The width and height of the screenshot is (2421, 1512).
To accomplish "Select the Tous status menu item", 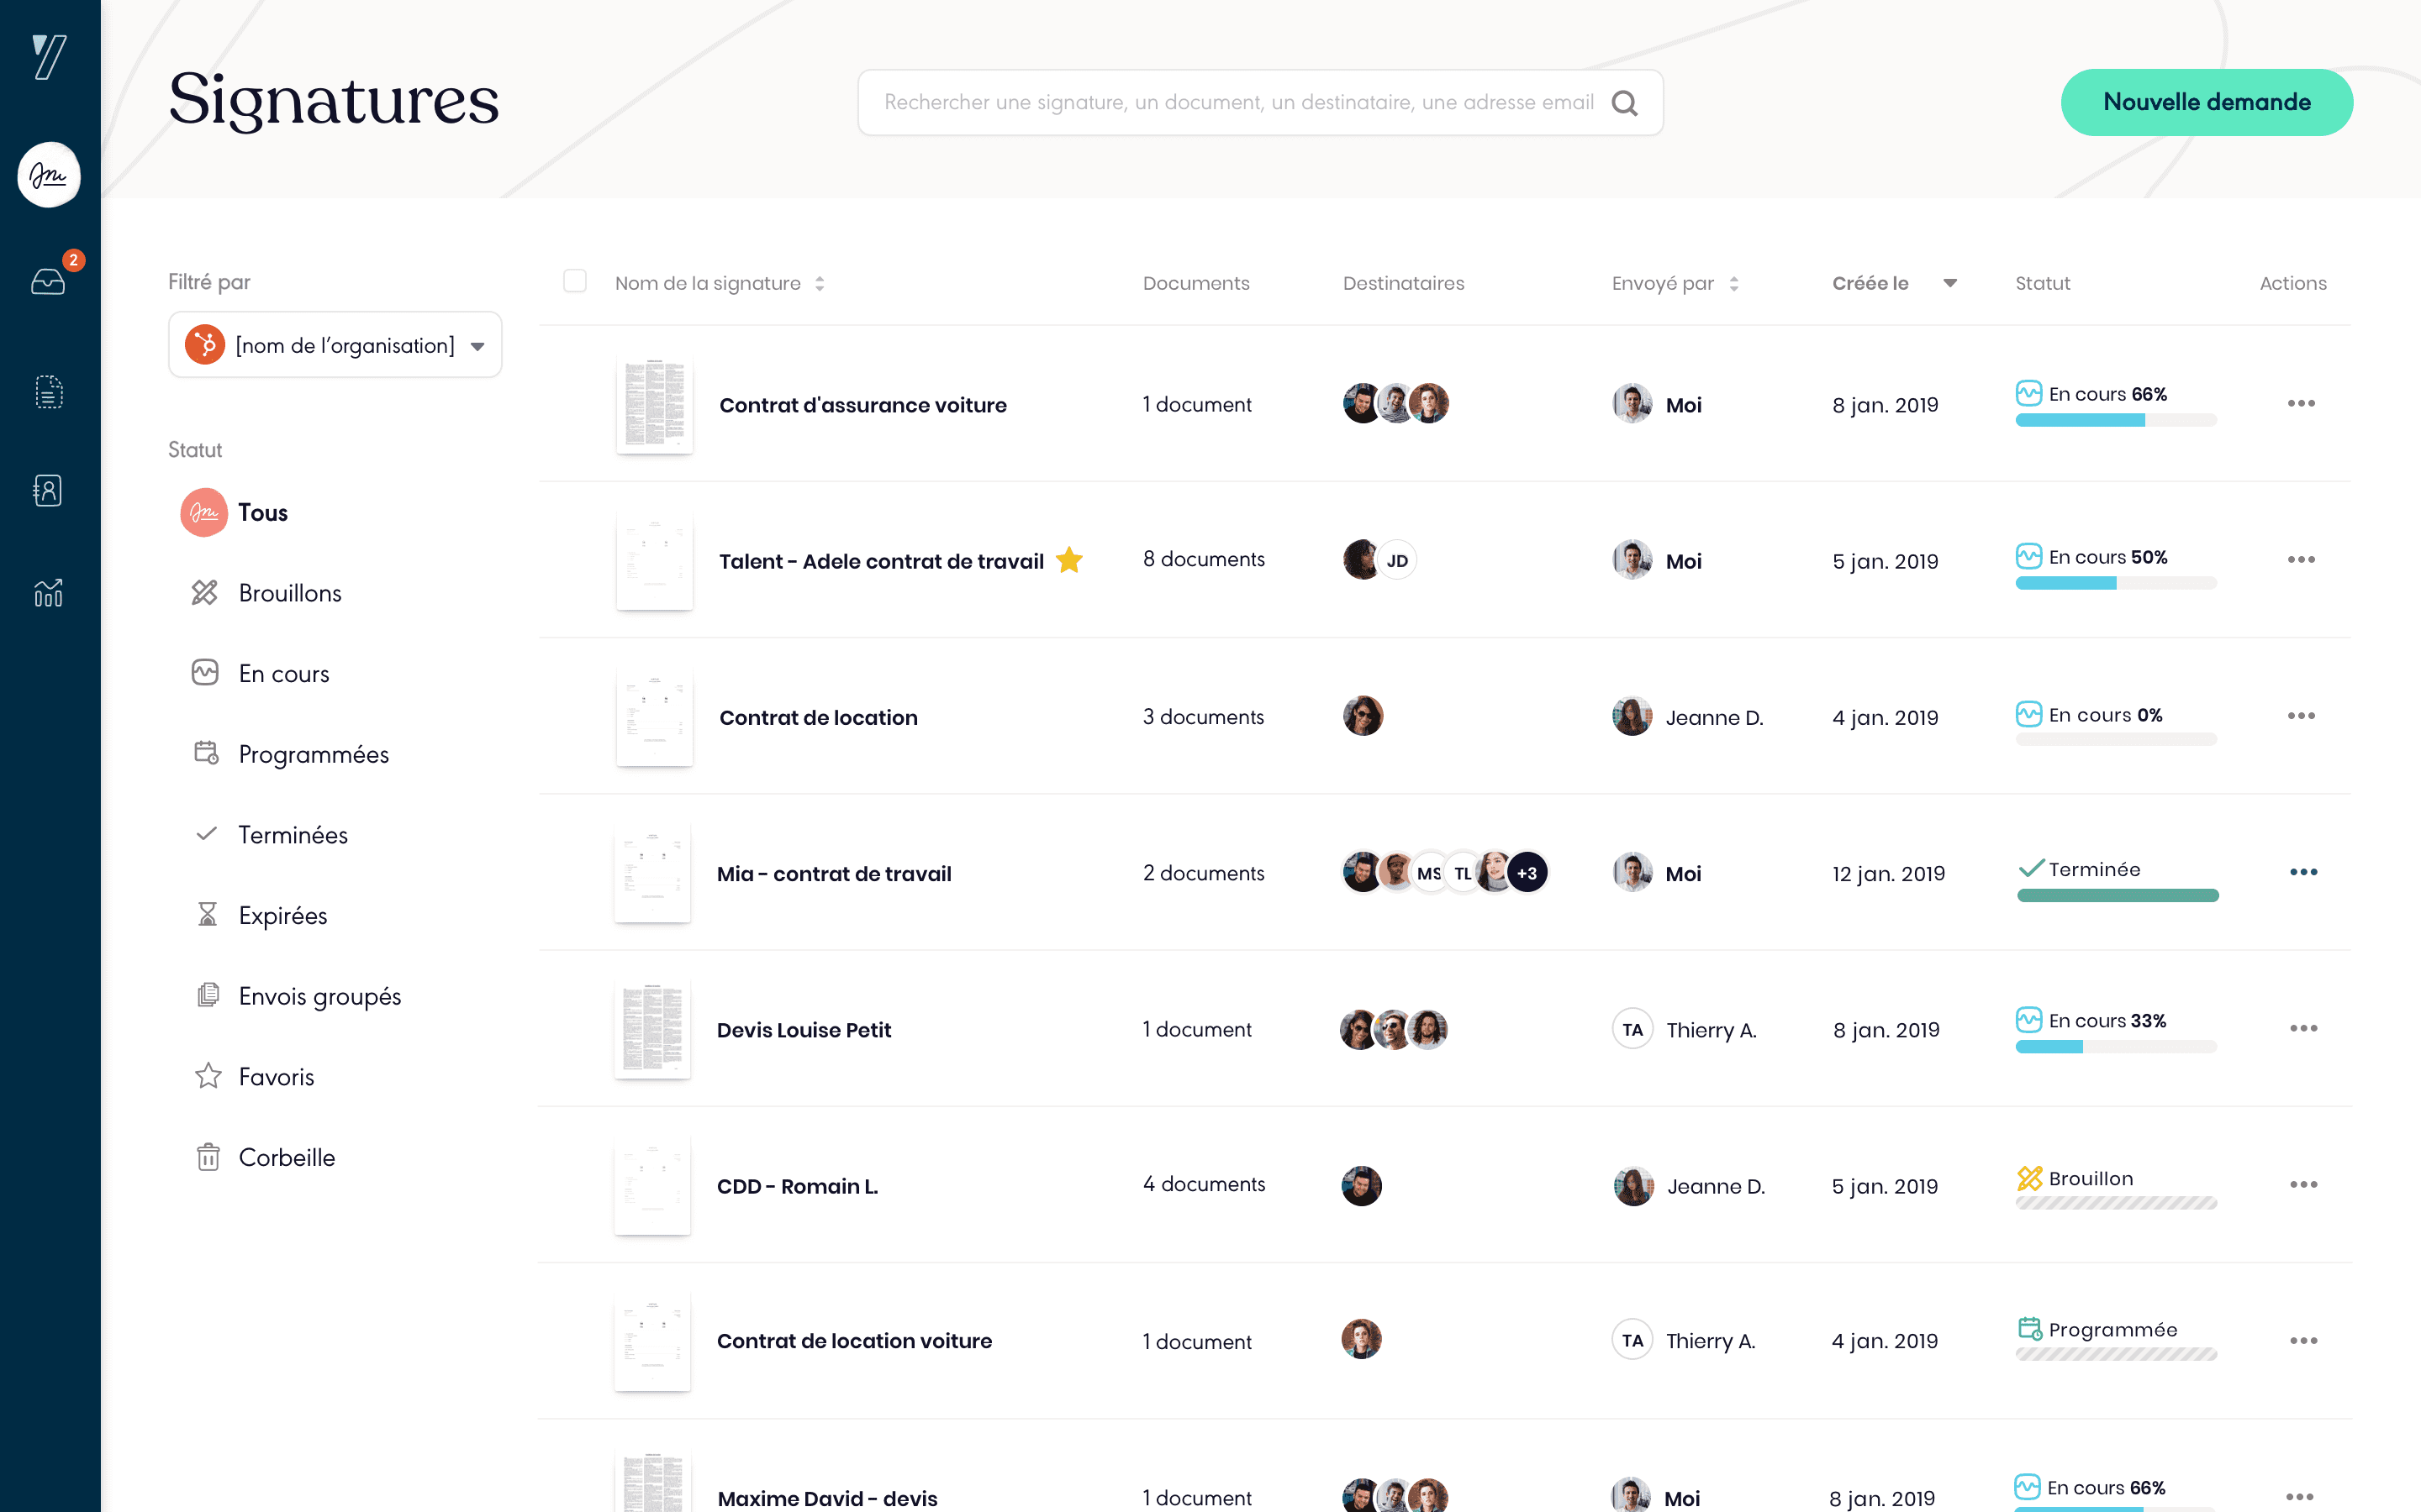I will coord(263,511).
